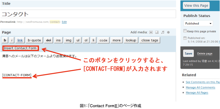Click the [CONTACT-FORM] text in editor

pyautogui.click(x=17, y=75)
